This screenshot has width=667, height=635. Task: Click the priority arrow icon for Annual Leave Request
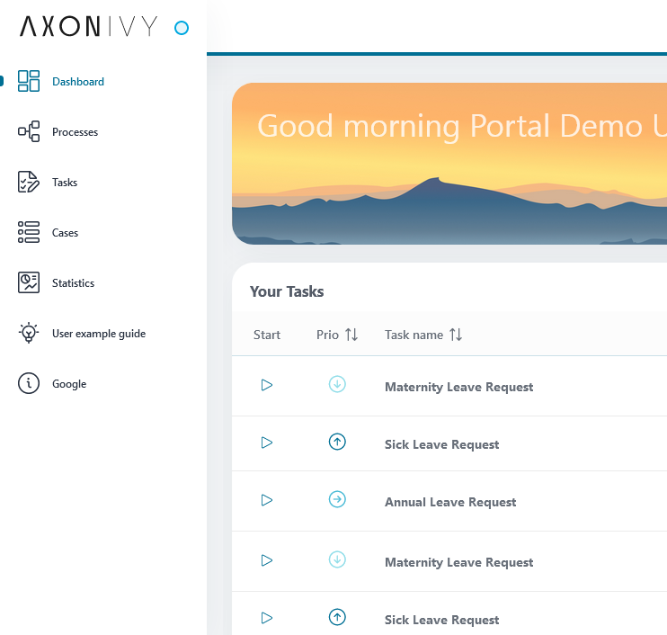point(337,500)
